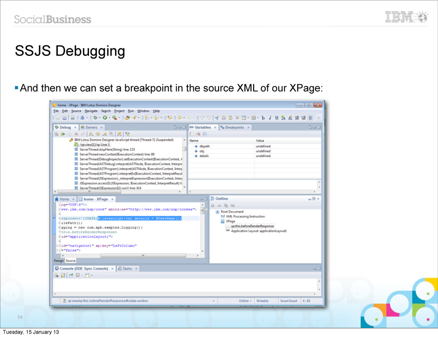Click the Underline formatting toolbar icon
The image size is (438, 358).
[277, 118]
